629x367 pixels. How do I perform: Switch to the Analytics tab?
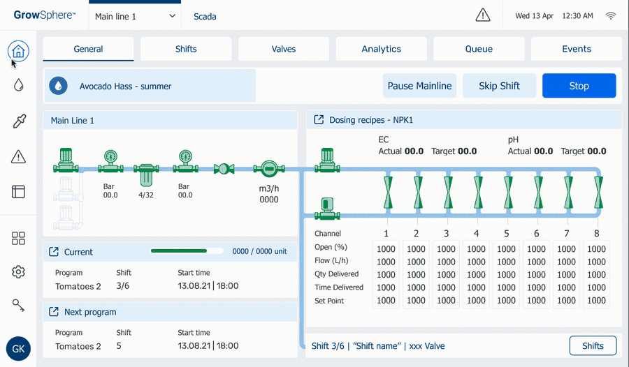click(x=381, y=49)
